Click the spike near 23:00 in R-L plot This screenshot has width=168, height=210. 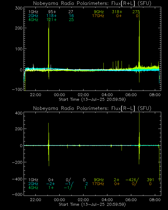pyautogui.click(x=49, y=145)
